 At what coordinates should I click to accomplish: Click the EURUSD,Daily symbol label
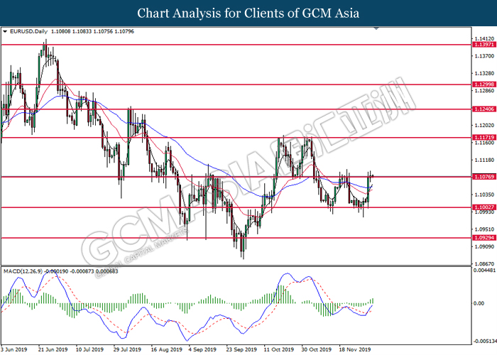[28, 31]
